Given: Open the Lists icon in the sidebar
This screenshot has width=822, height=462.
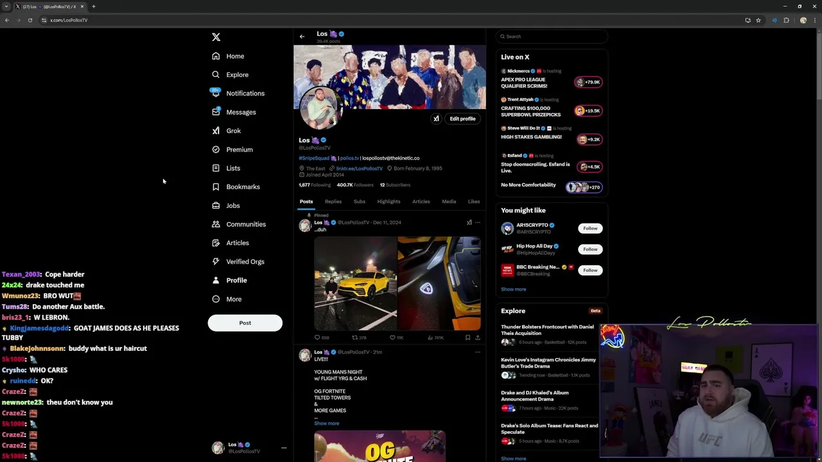Looking at the screenshot, I should (216, 168).
